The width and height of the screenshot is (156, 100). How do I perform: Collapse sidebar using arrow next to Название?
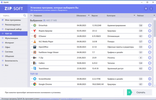point(31,15)
